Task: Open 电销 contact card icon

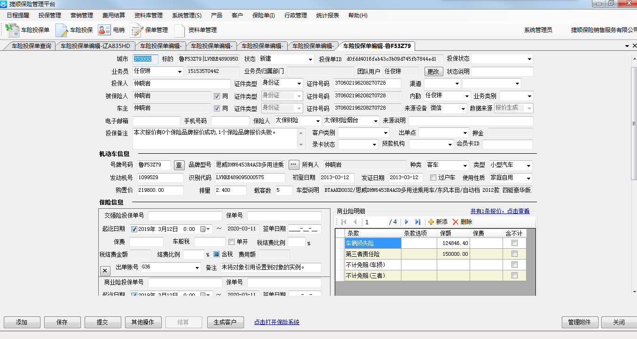Action: [x=104, y=30]
